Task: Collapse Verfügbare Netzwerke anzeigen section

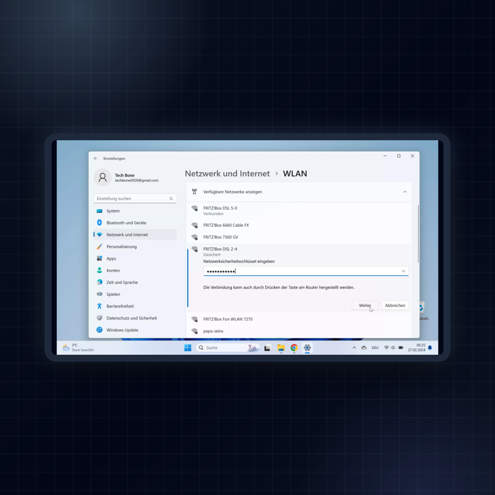Action: (405, 192)
